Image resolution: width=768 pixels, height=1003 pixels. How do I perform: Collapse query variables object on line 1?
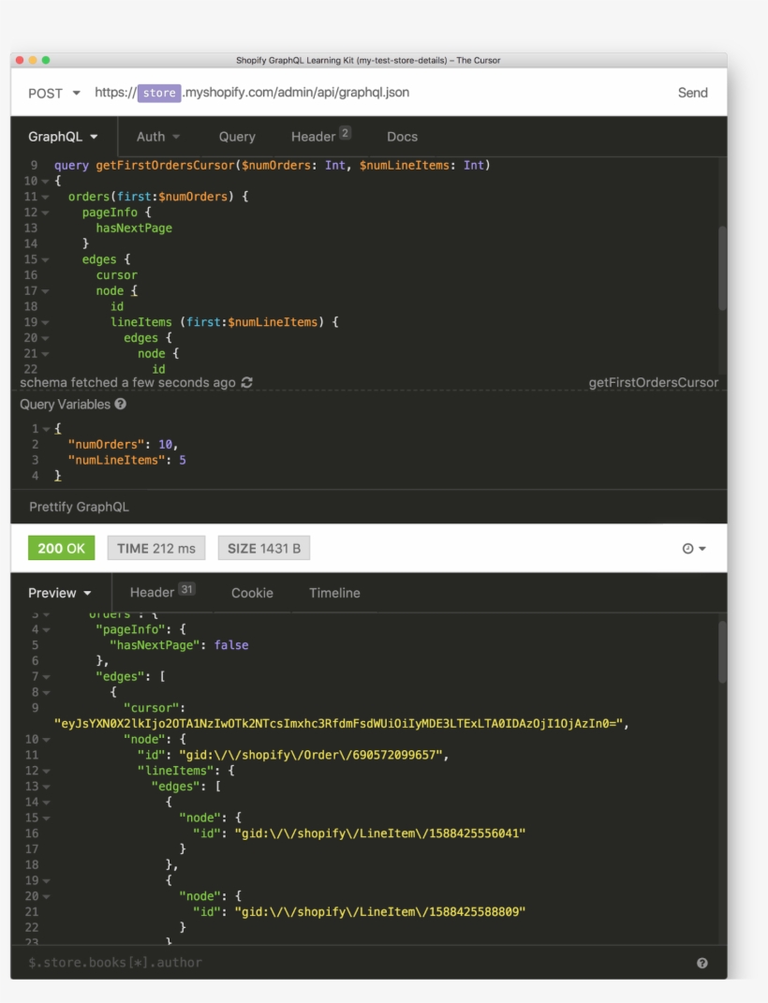pos(45,429)
